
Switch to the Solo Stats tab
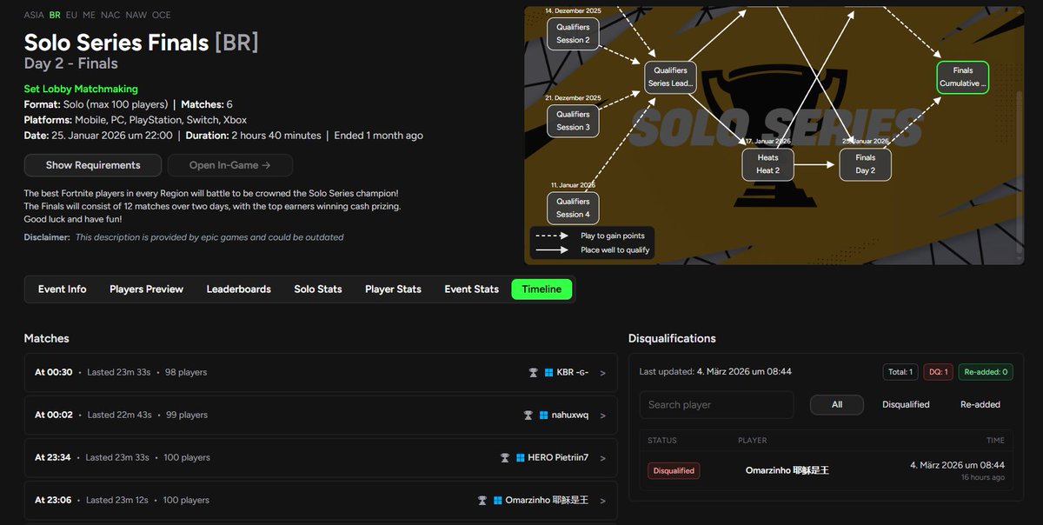point(318,289)
